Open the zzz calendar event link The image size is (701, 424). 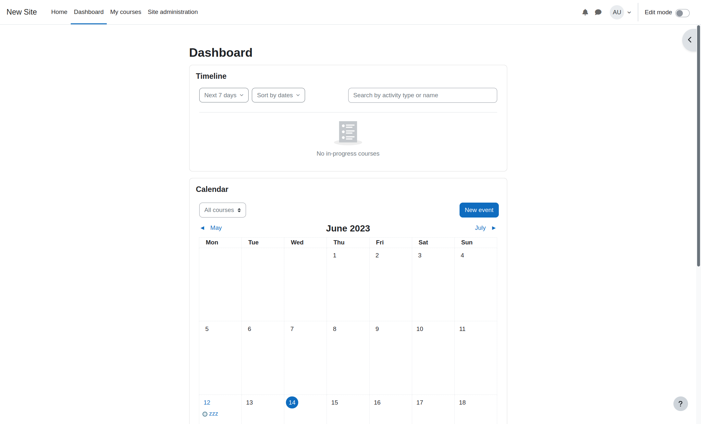[214, 414]
